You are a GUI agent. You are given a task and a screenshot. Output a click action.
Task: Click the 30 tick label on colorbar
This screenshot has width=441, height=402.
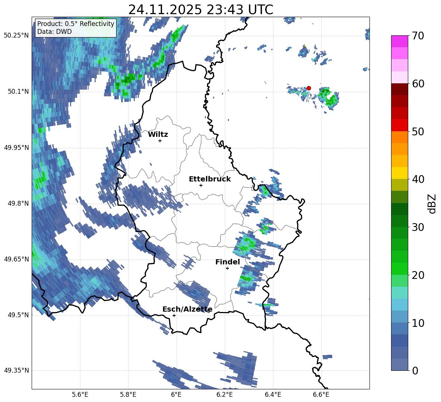(418, 227)
